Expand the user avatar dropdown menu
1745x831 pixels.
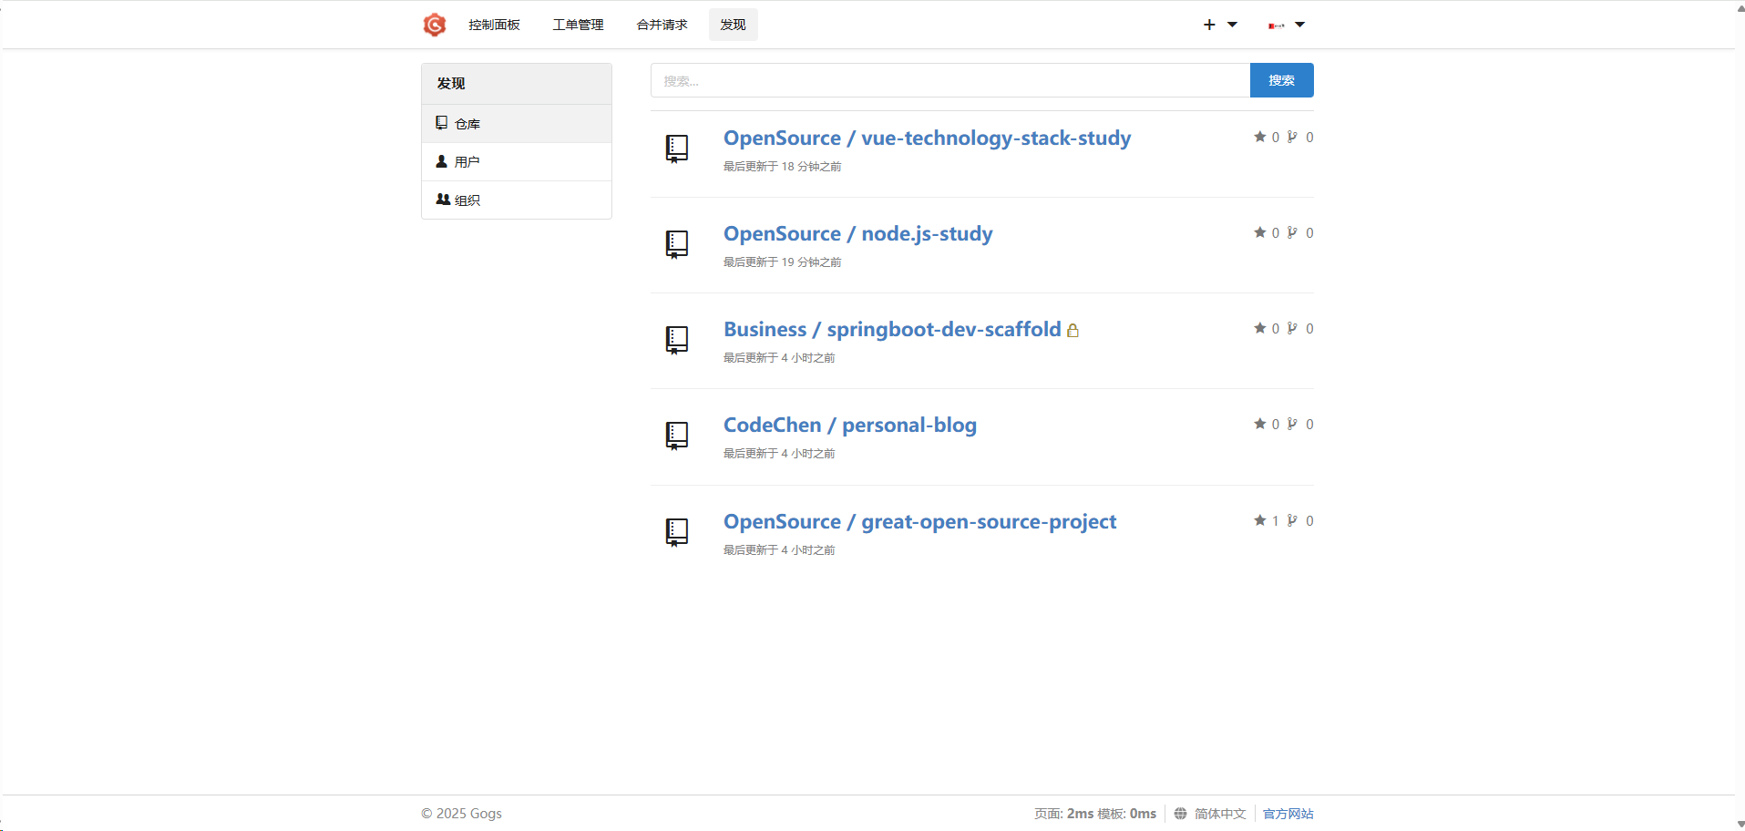1286,25
